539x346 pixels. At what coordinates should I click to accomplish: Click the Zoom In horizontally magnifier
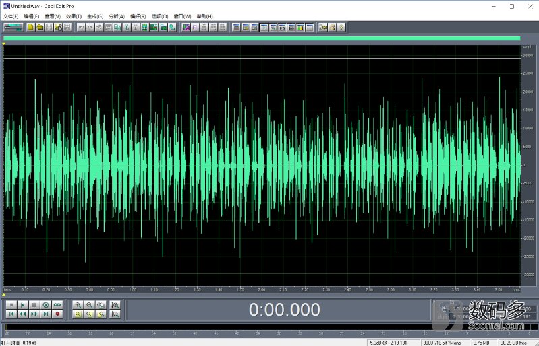78,305
